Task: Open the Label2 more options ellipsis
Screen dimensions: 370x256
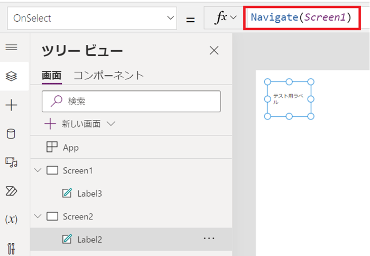Action: tap(209, 239)
